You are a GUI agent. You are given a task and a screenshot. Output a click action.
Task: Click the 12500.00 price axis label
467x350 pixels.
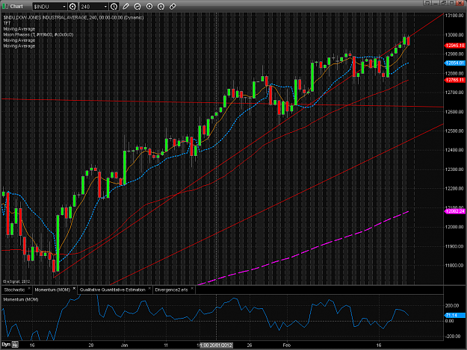coord(454,131)
